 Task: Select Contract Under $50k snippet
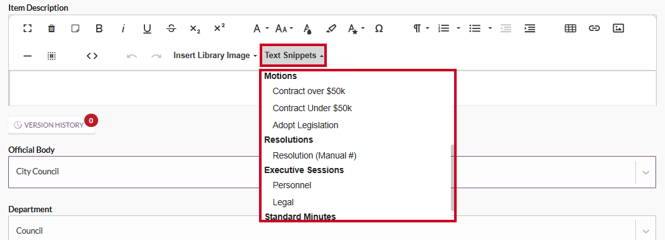312,109
